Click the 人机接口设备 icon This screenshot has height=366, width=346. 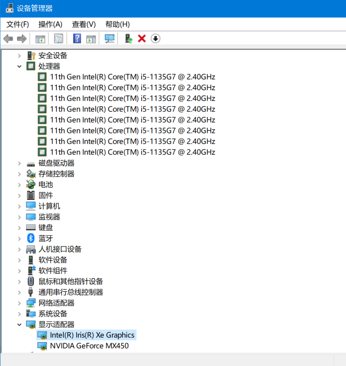31,249
